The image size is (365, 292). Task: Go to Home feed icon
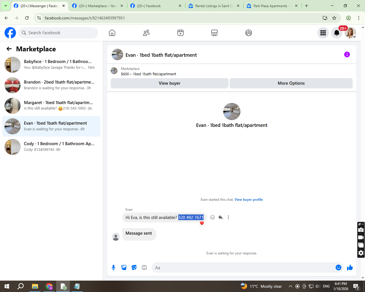click(x=112, y=33)
